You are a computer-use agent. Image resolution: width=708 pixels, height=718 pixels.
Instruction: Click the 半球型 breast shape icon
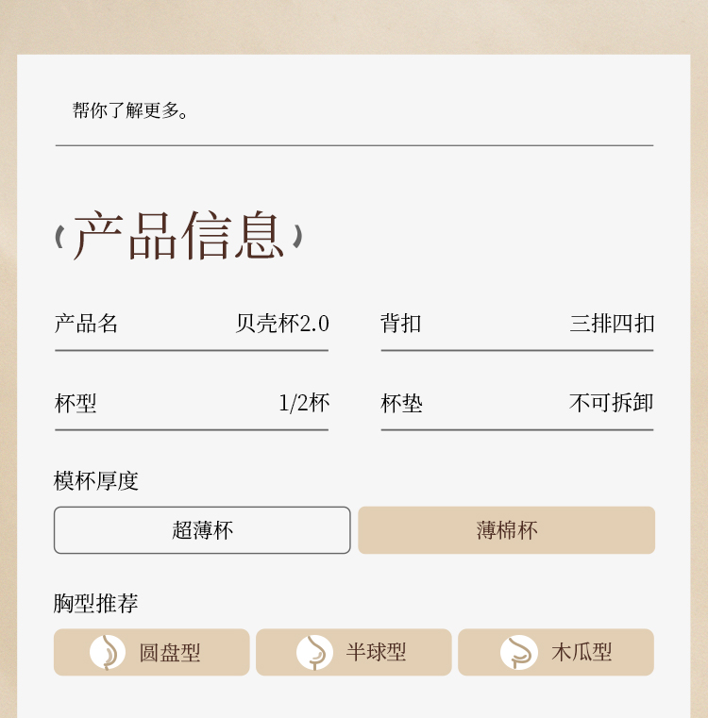(x=314, y=652)
